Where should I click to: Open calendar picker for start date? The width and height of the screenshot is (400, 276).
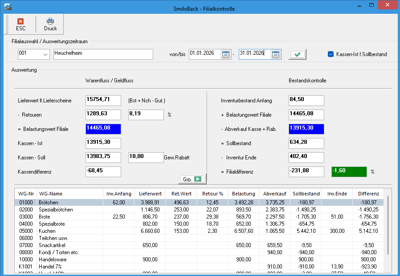click(226, 54)
